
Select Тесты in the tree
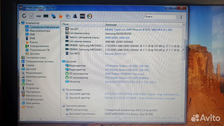pyautogui.click(x=30, y=107)
